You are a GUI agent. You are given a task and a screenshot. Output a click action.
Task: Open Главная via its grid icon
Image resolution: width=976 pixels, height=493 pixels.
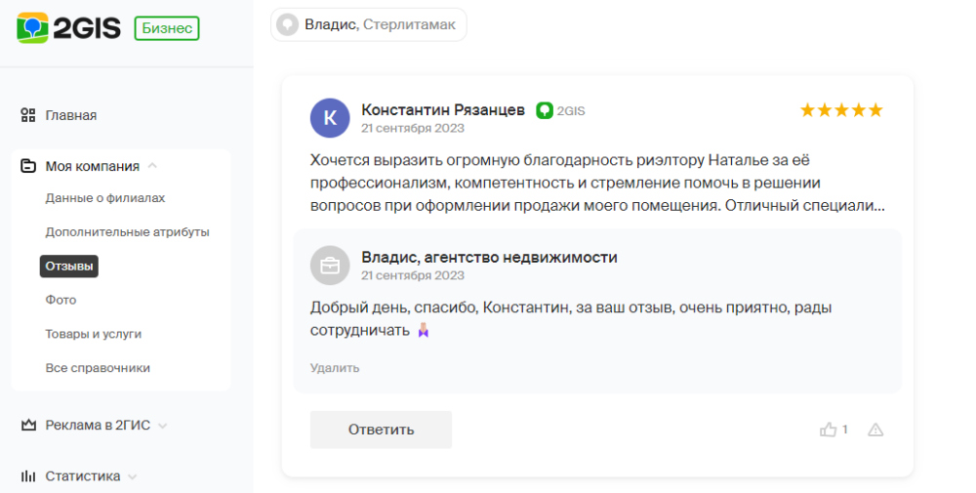click(28, 115)
